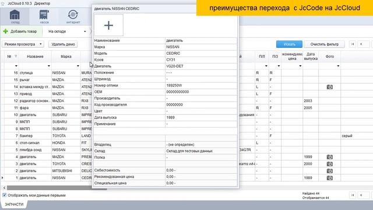Viewport: 373px width, 210px height.
Task: Click the Специальная цена value 0,00
Action: coord(171,183)
